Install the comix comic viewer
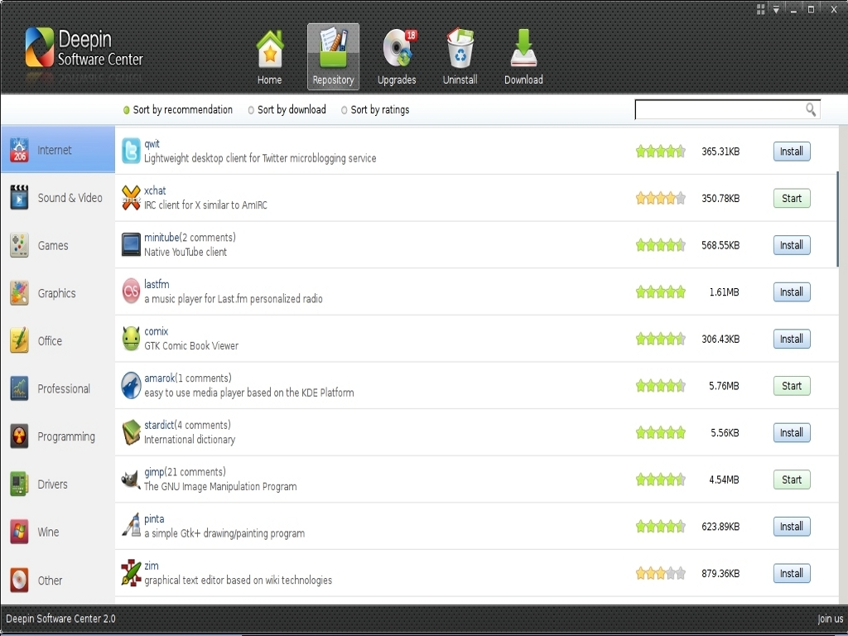Viewport: 848px width, 636px height. point(792,339)
